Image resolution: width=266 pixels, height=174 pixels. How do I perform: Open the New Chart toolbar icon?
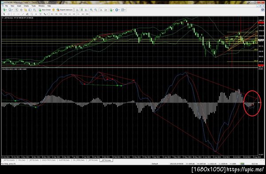click(x=4, y=10)
